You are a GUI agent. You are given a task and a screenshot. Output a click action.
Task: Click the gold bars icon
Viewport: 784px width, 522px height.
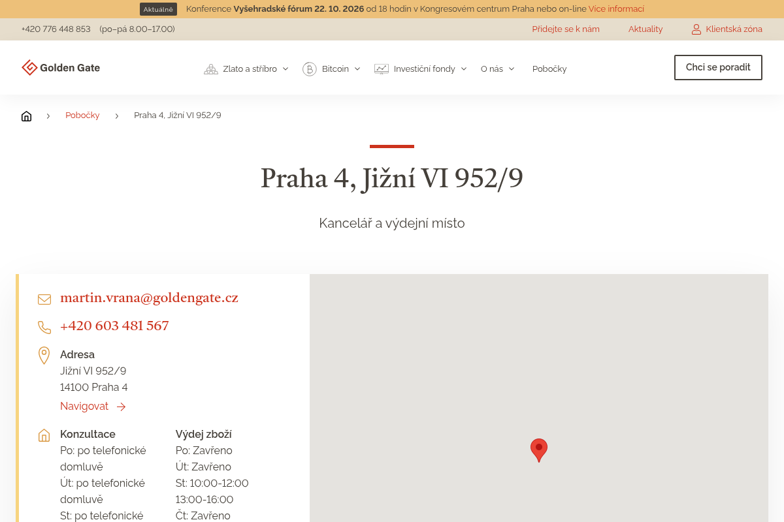(x=211, y=69)
